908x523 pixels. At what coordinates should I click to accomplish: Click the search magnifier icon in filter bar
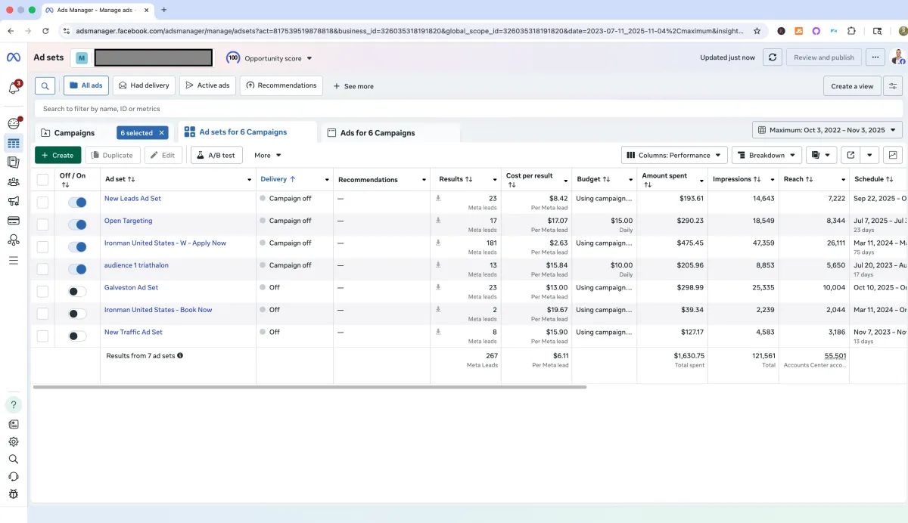[45, 86]
